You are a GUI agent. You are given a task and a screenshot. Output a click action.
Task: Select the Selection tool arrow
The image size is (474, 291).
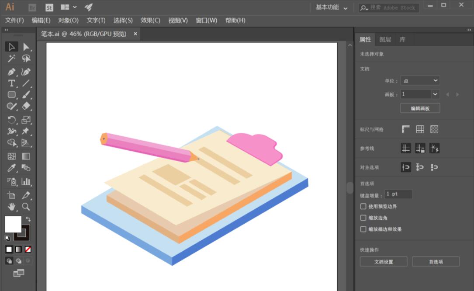pyautogui.click(x=11, y=47)
